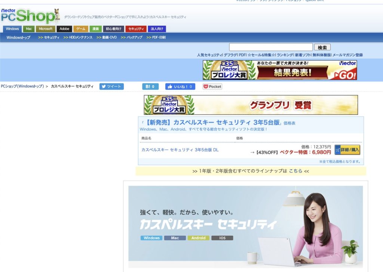Open the カスペルスキー セキュリティ 3年5台版 DL link
383x272 pixels.
click(180, 150)
